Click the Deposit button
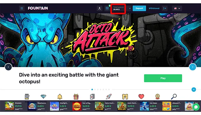This screenshot has height=115, width=201. pos(139,8)
